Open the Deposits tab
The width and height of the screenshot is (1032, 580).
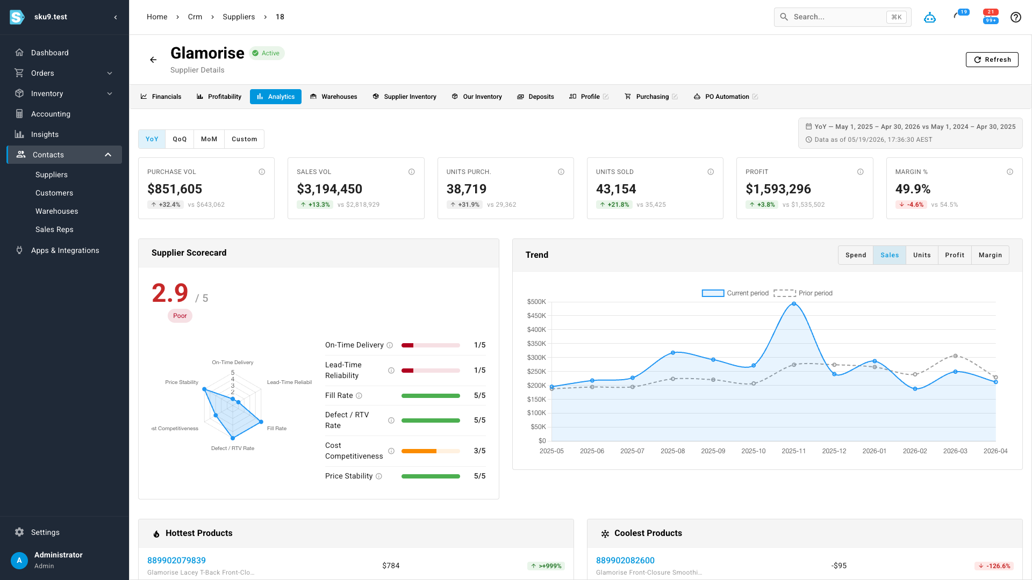[535, 97]
